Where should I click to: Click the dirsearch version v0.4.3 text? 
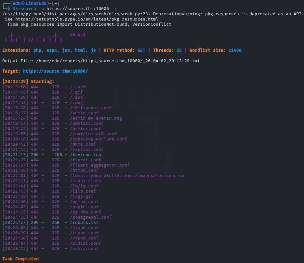(78, 35)
